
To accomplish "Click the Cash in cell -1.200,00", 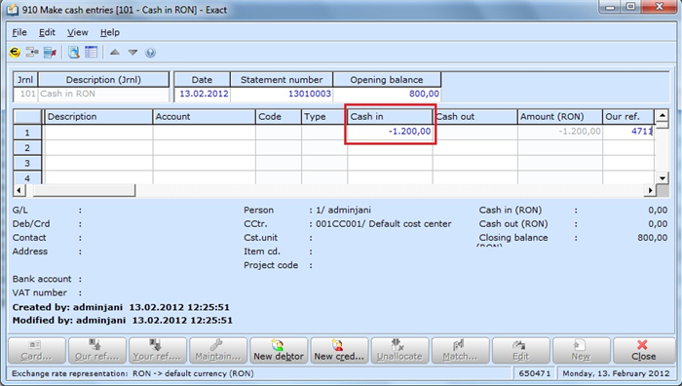I will (x=390, y=132).
